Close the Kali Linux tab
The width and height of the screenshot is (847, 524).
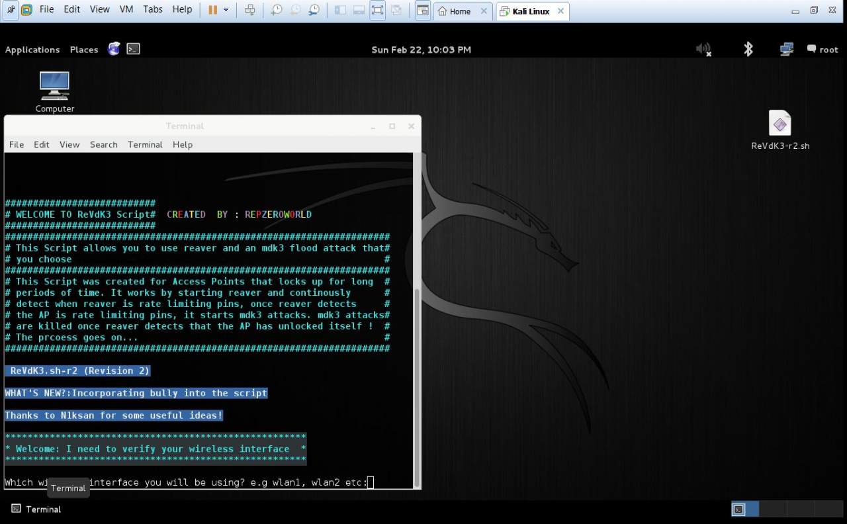click(x=560, y=11)
